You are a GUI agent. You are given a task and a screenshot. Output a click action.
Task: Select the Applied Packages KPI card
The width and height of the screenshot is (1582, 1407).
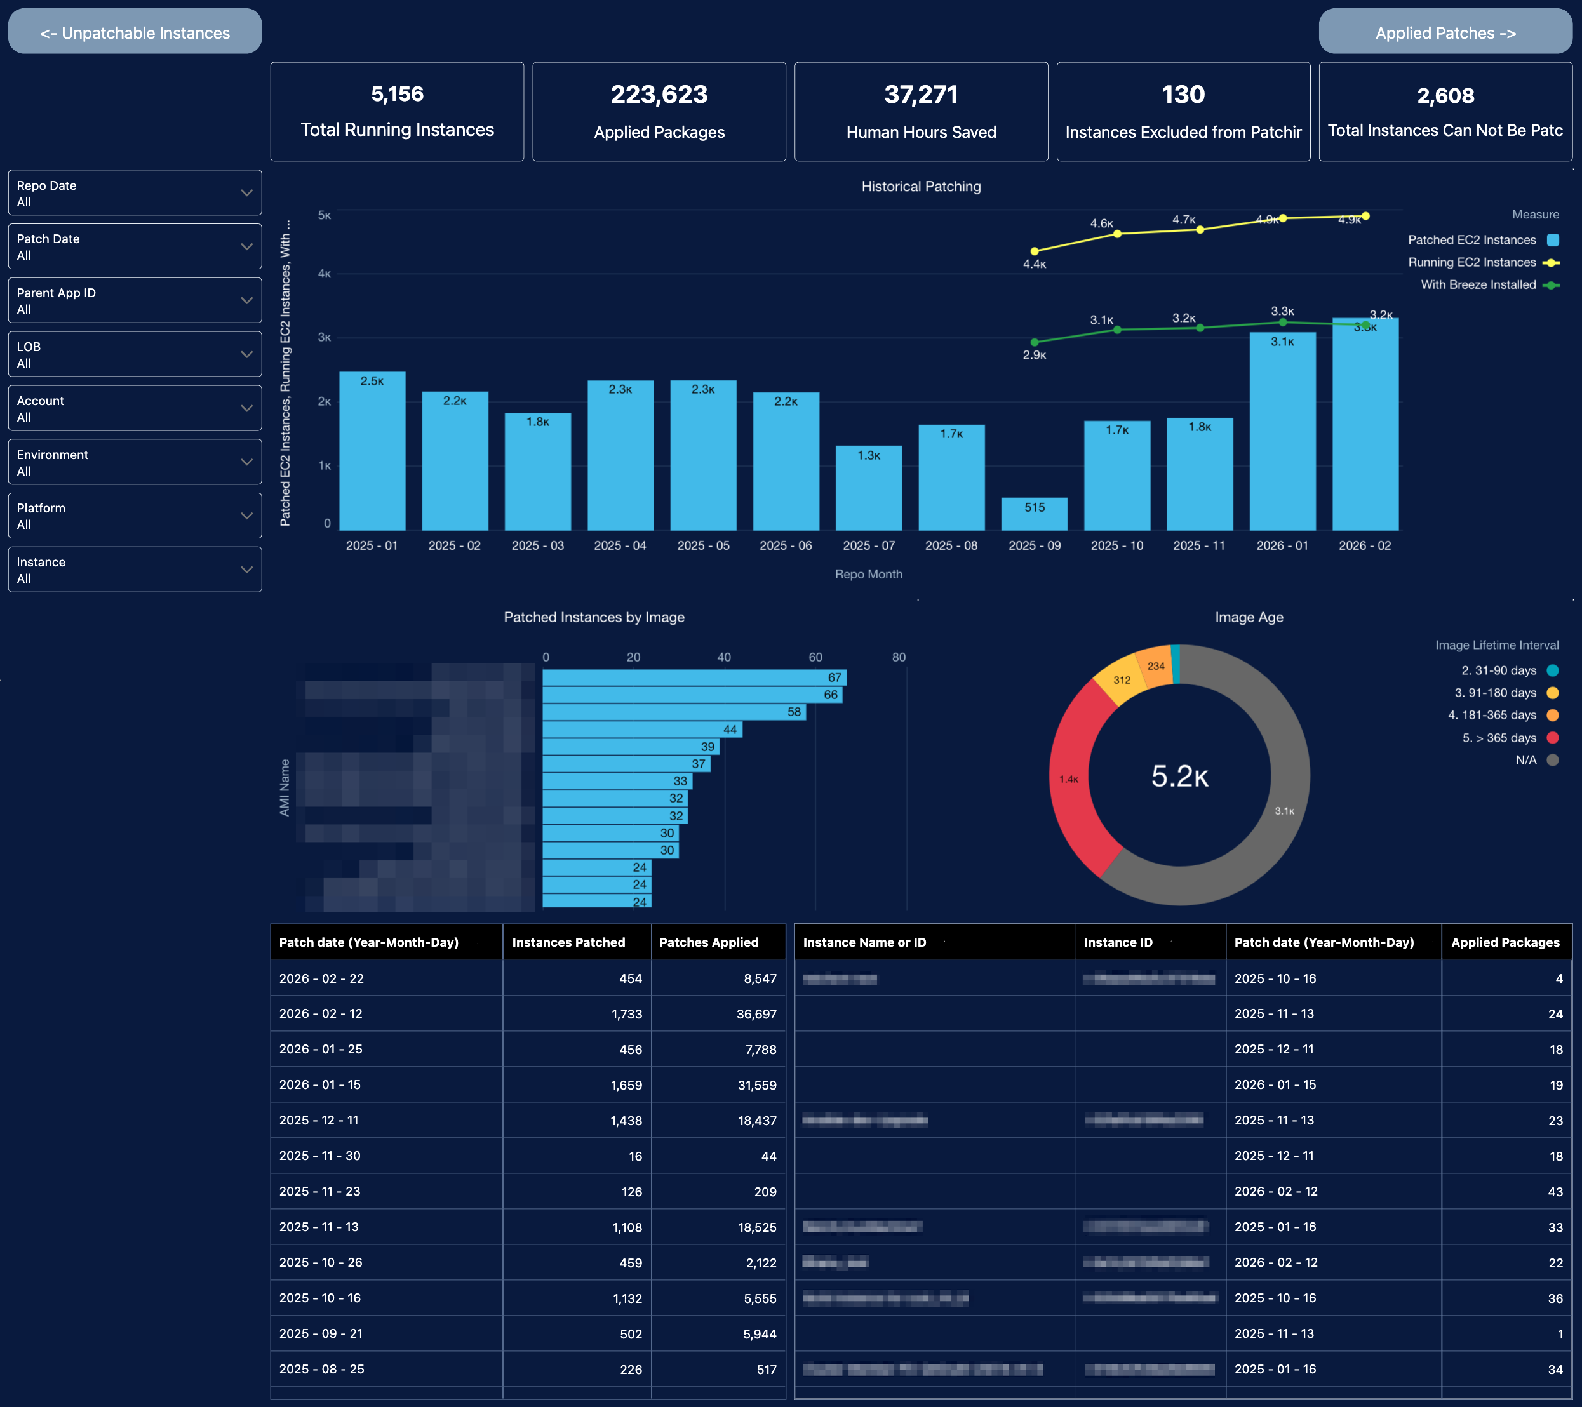pos(659,112)
